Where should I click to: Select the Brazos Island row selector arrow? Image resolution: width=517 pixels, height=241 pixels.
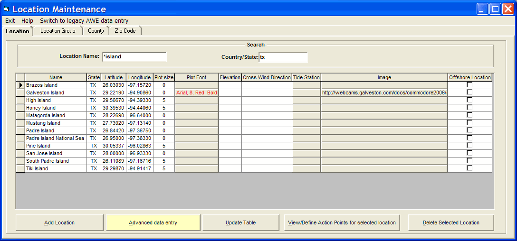[x=20, y=85]
